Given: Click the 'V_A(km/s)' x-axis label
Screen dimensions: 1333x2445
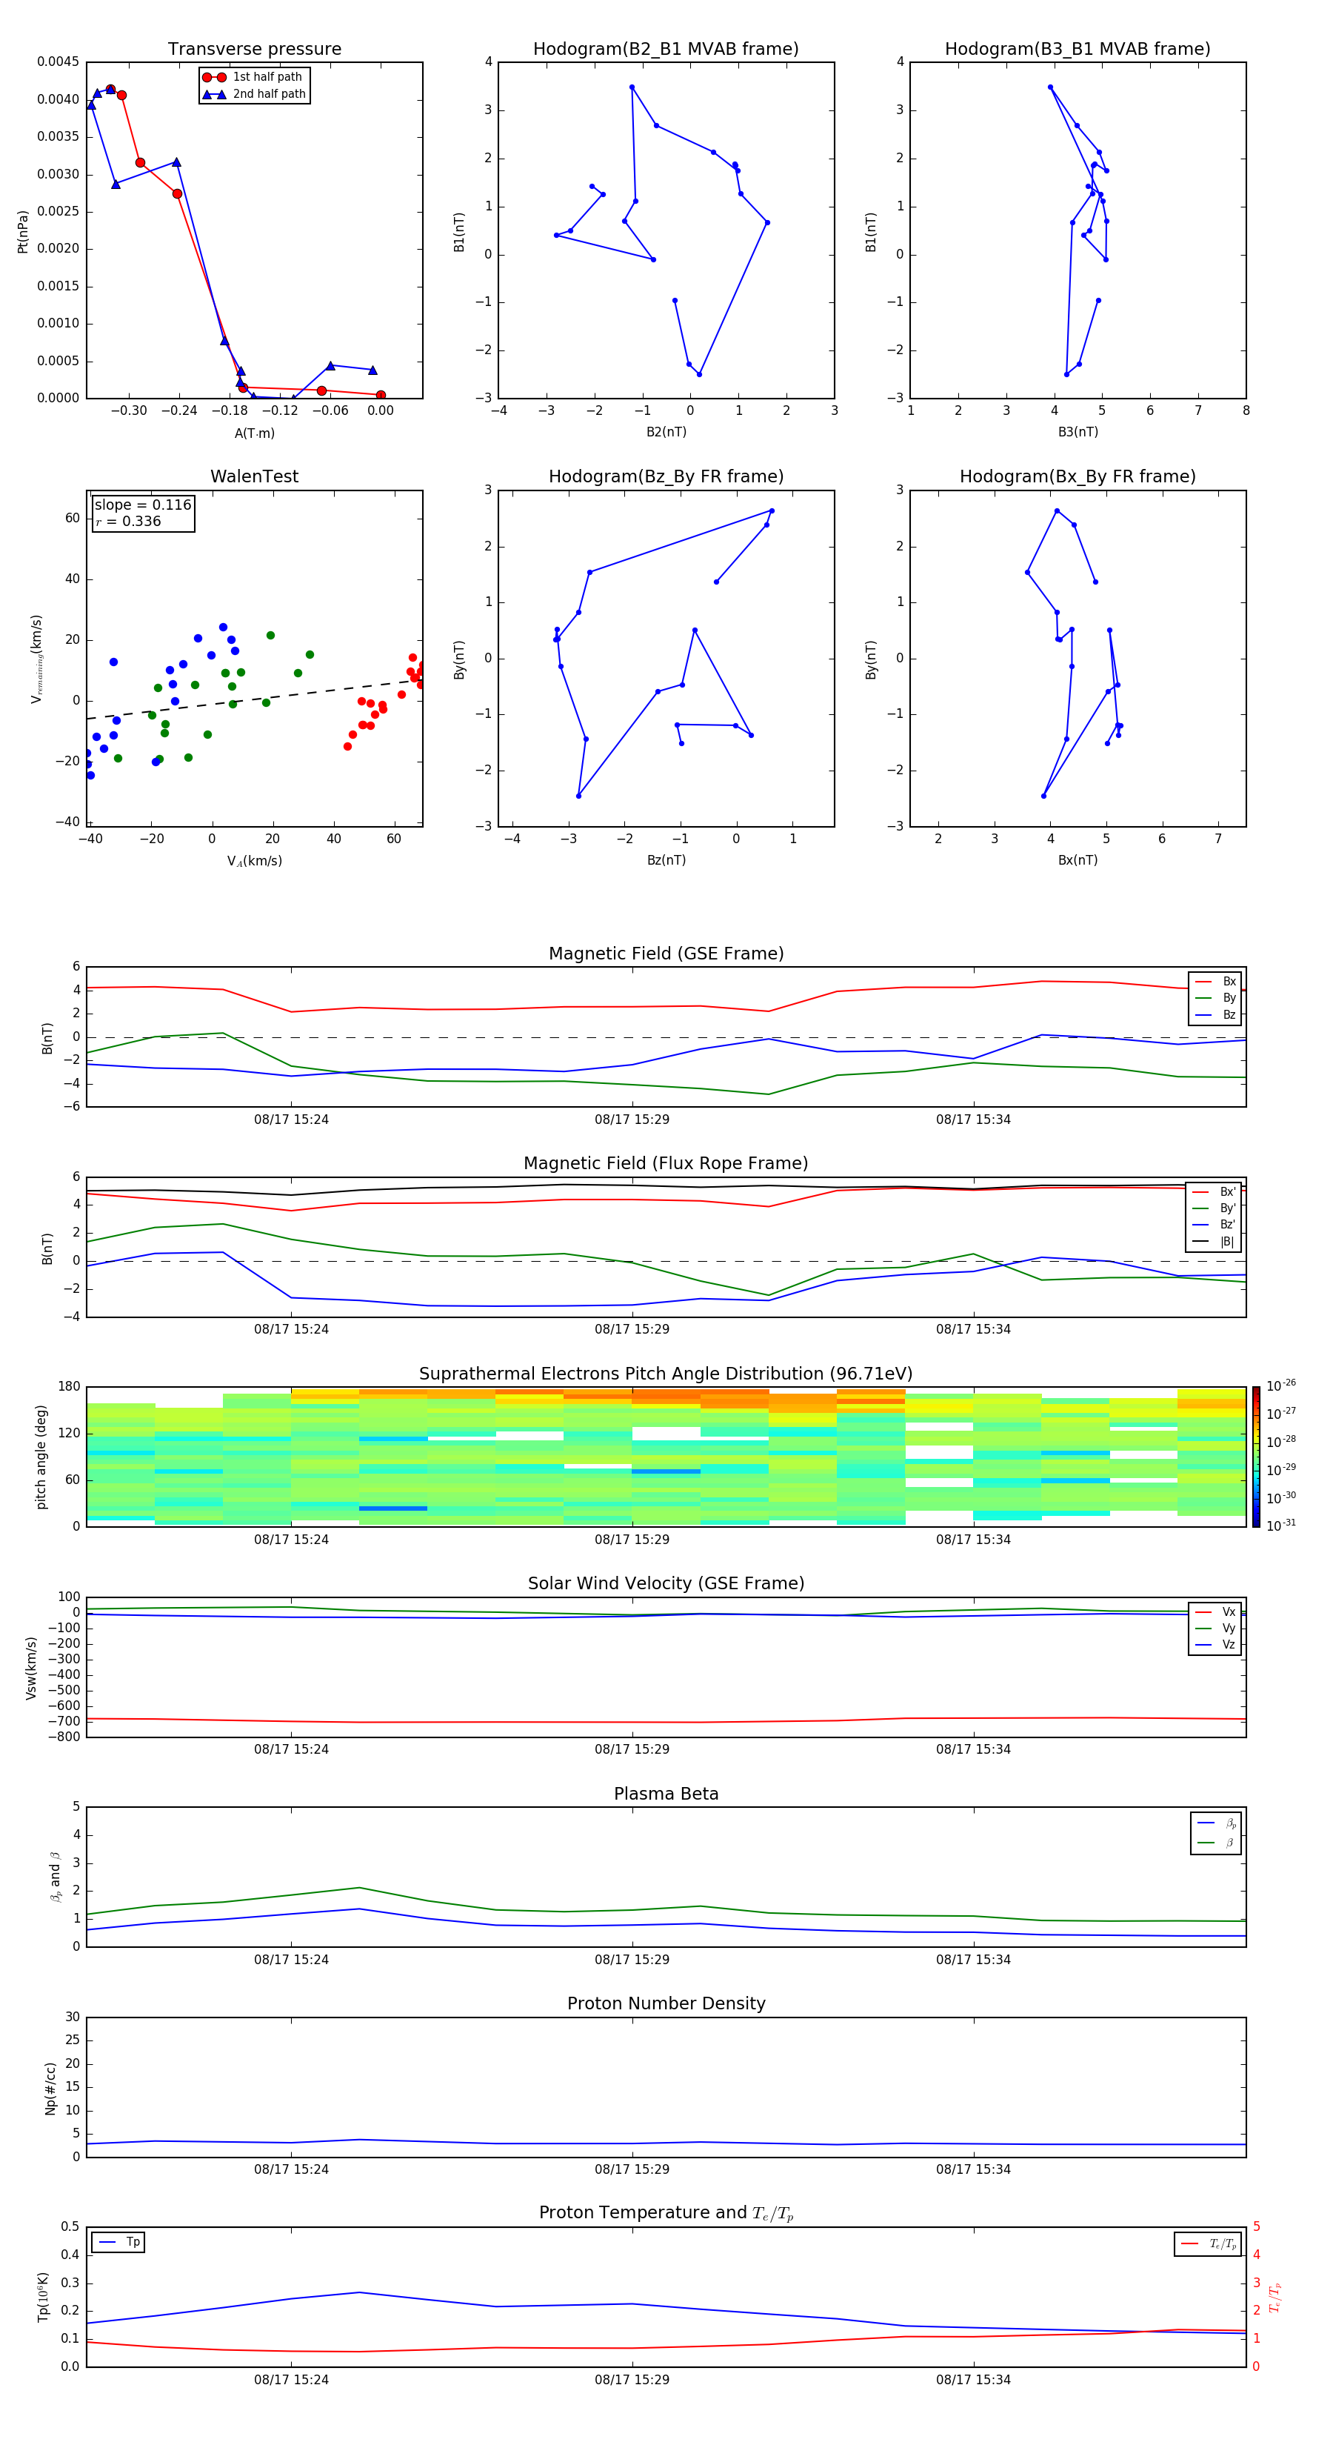Looking at the screenshot, I should pyautogui.click(x=254, y=861).
